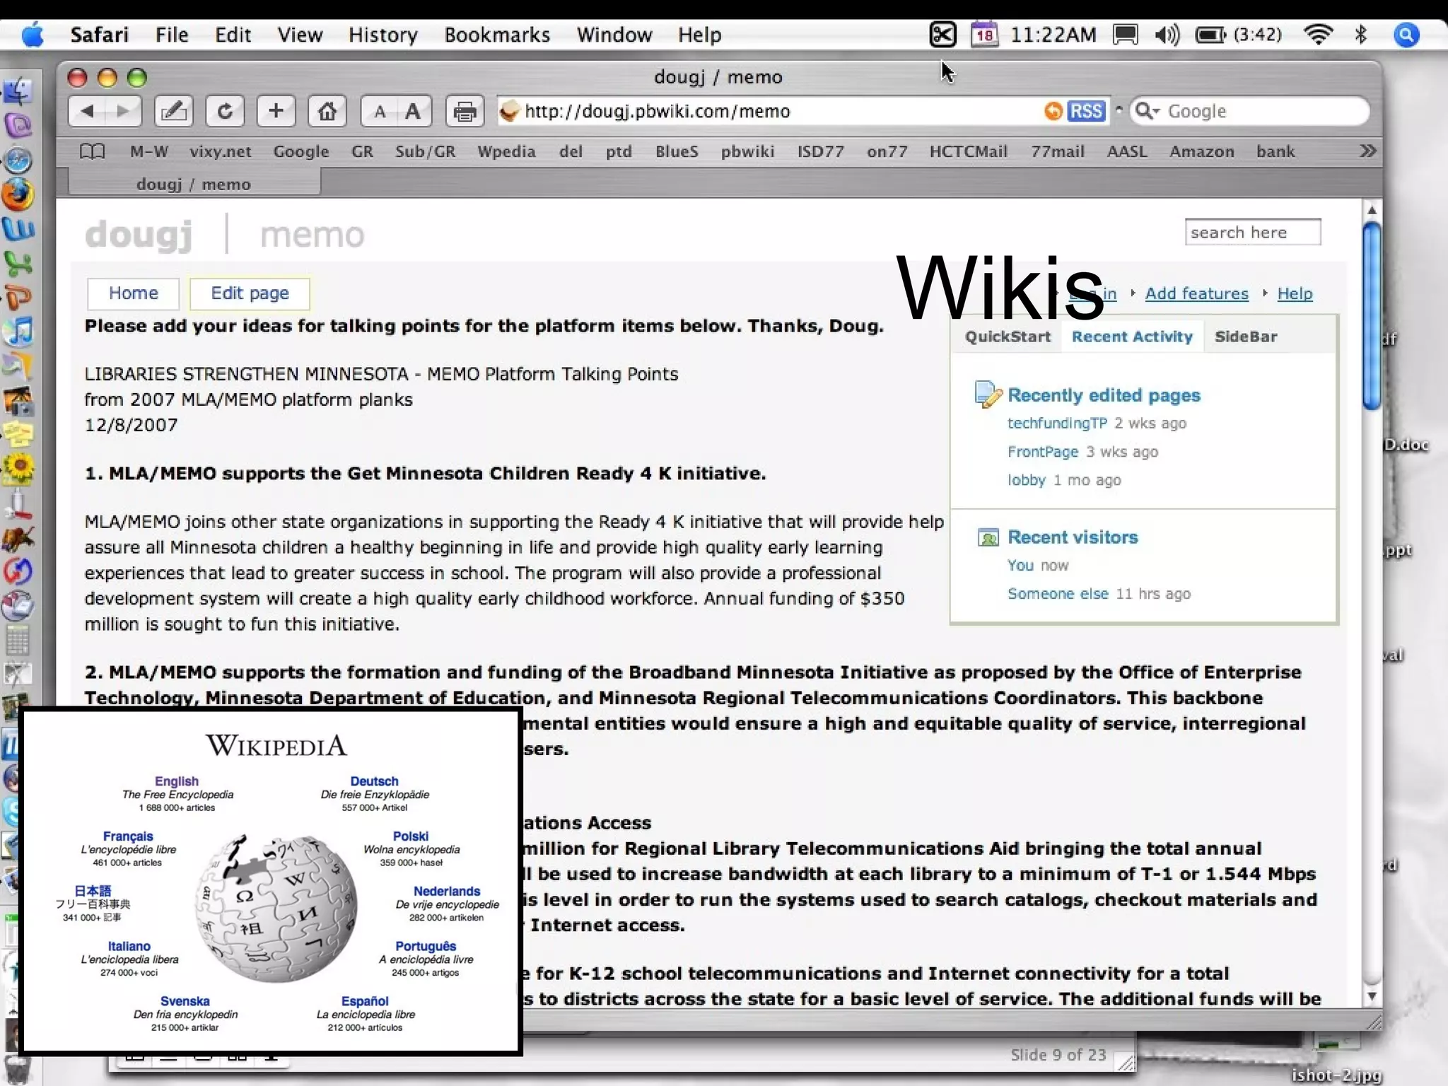
Task: Open the View menu
Action: (300, 35)
